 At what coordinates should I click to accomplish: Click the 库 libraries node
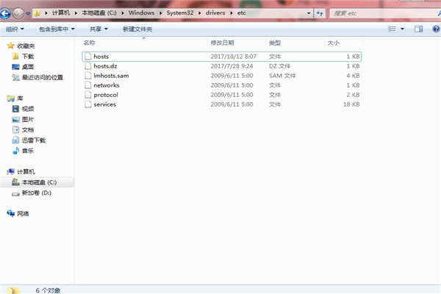[x=20, y=98]
